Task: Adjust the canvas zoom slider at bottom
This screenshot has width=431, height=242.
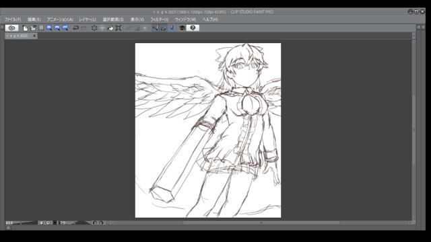Action: [26, 223]
